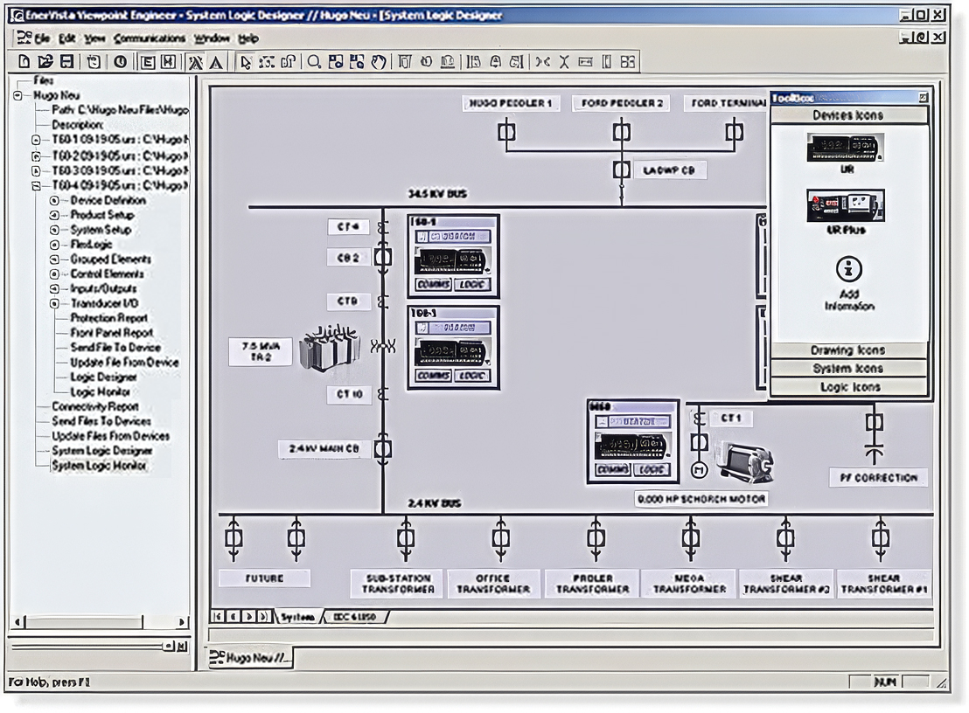Expand the Device Definition node

pyautogui.click(x=54, y=200)
